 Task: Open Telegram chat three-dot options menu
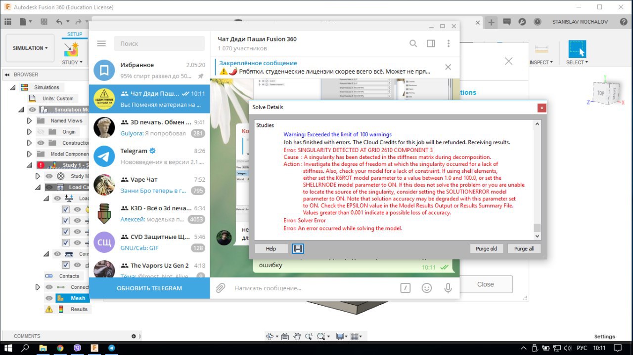pos(449,43)
